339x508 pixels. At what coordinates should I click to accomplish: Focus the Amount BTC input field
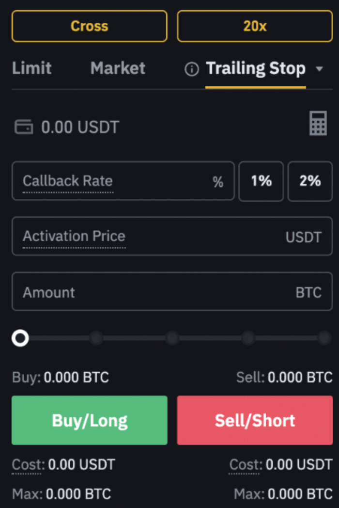click(172, 292)
